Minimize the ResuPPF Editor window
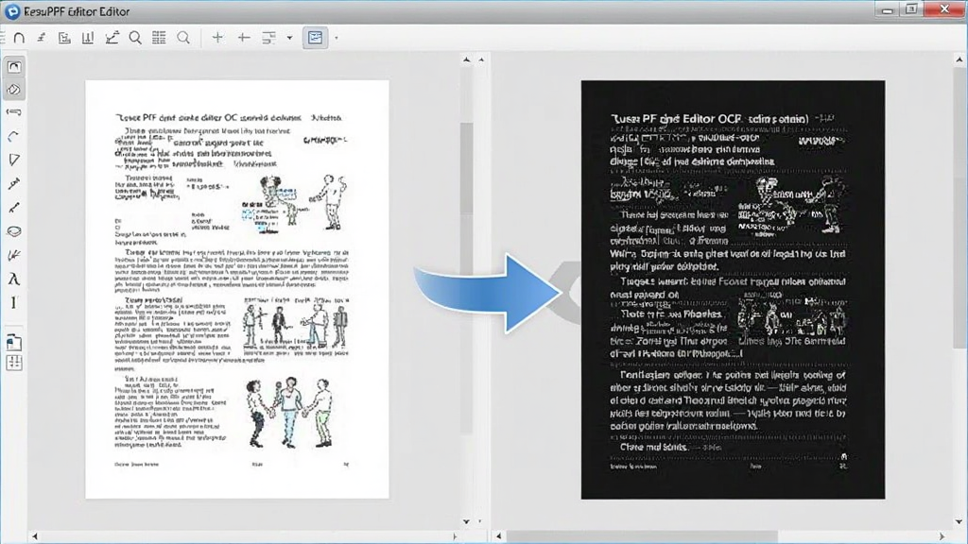This screenshot has height=544, width=968. coord(888,9)
